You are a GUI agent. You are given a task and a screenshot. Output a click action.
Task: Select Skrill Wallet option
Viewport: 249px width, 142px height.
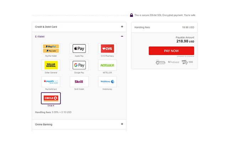79,82
